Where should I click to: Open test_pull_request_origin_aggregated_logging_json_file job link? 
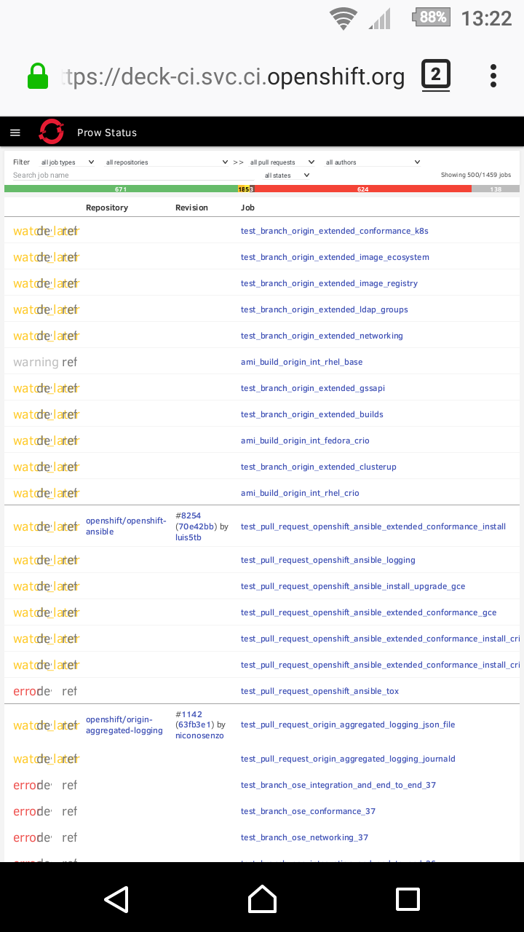click(348, 724)
